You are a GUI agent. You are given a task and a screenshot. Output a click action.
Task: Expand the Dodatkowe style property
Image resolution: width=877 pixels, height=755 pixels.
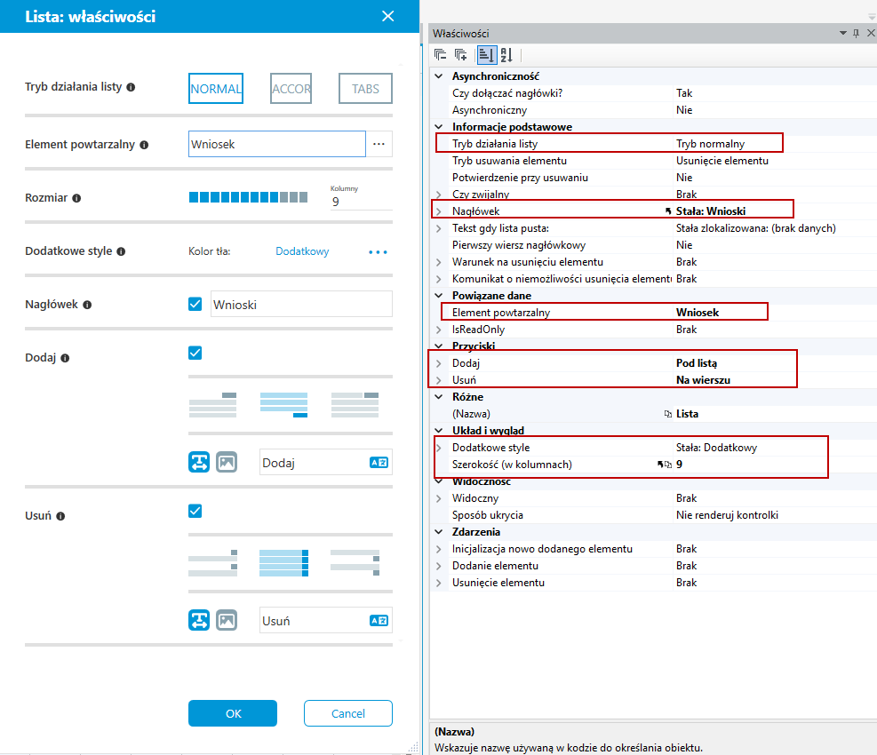point(439,448)
